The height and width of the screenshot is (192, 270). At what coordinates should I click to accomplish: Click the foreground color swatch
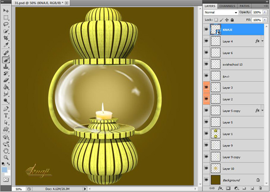click(4, 169)
